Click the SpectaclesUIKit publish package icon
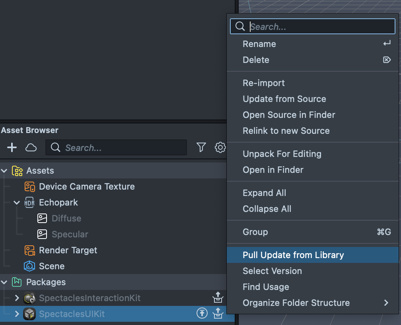The image size is (401, 325). tap(218, 314)
